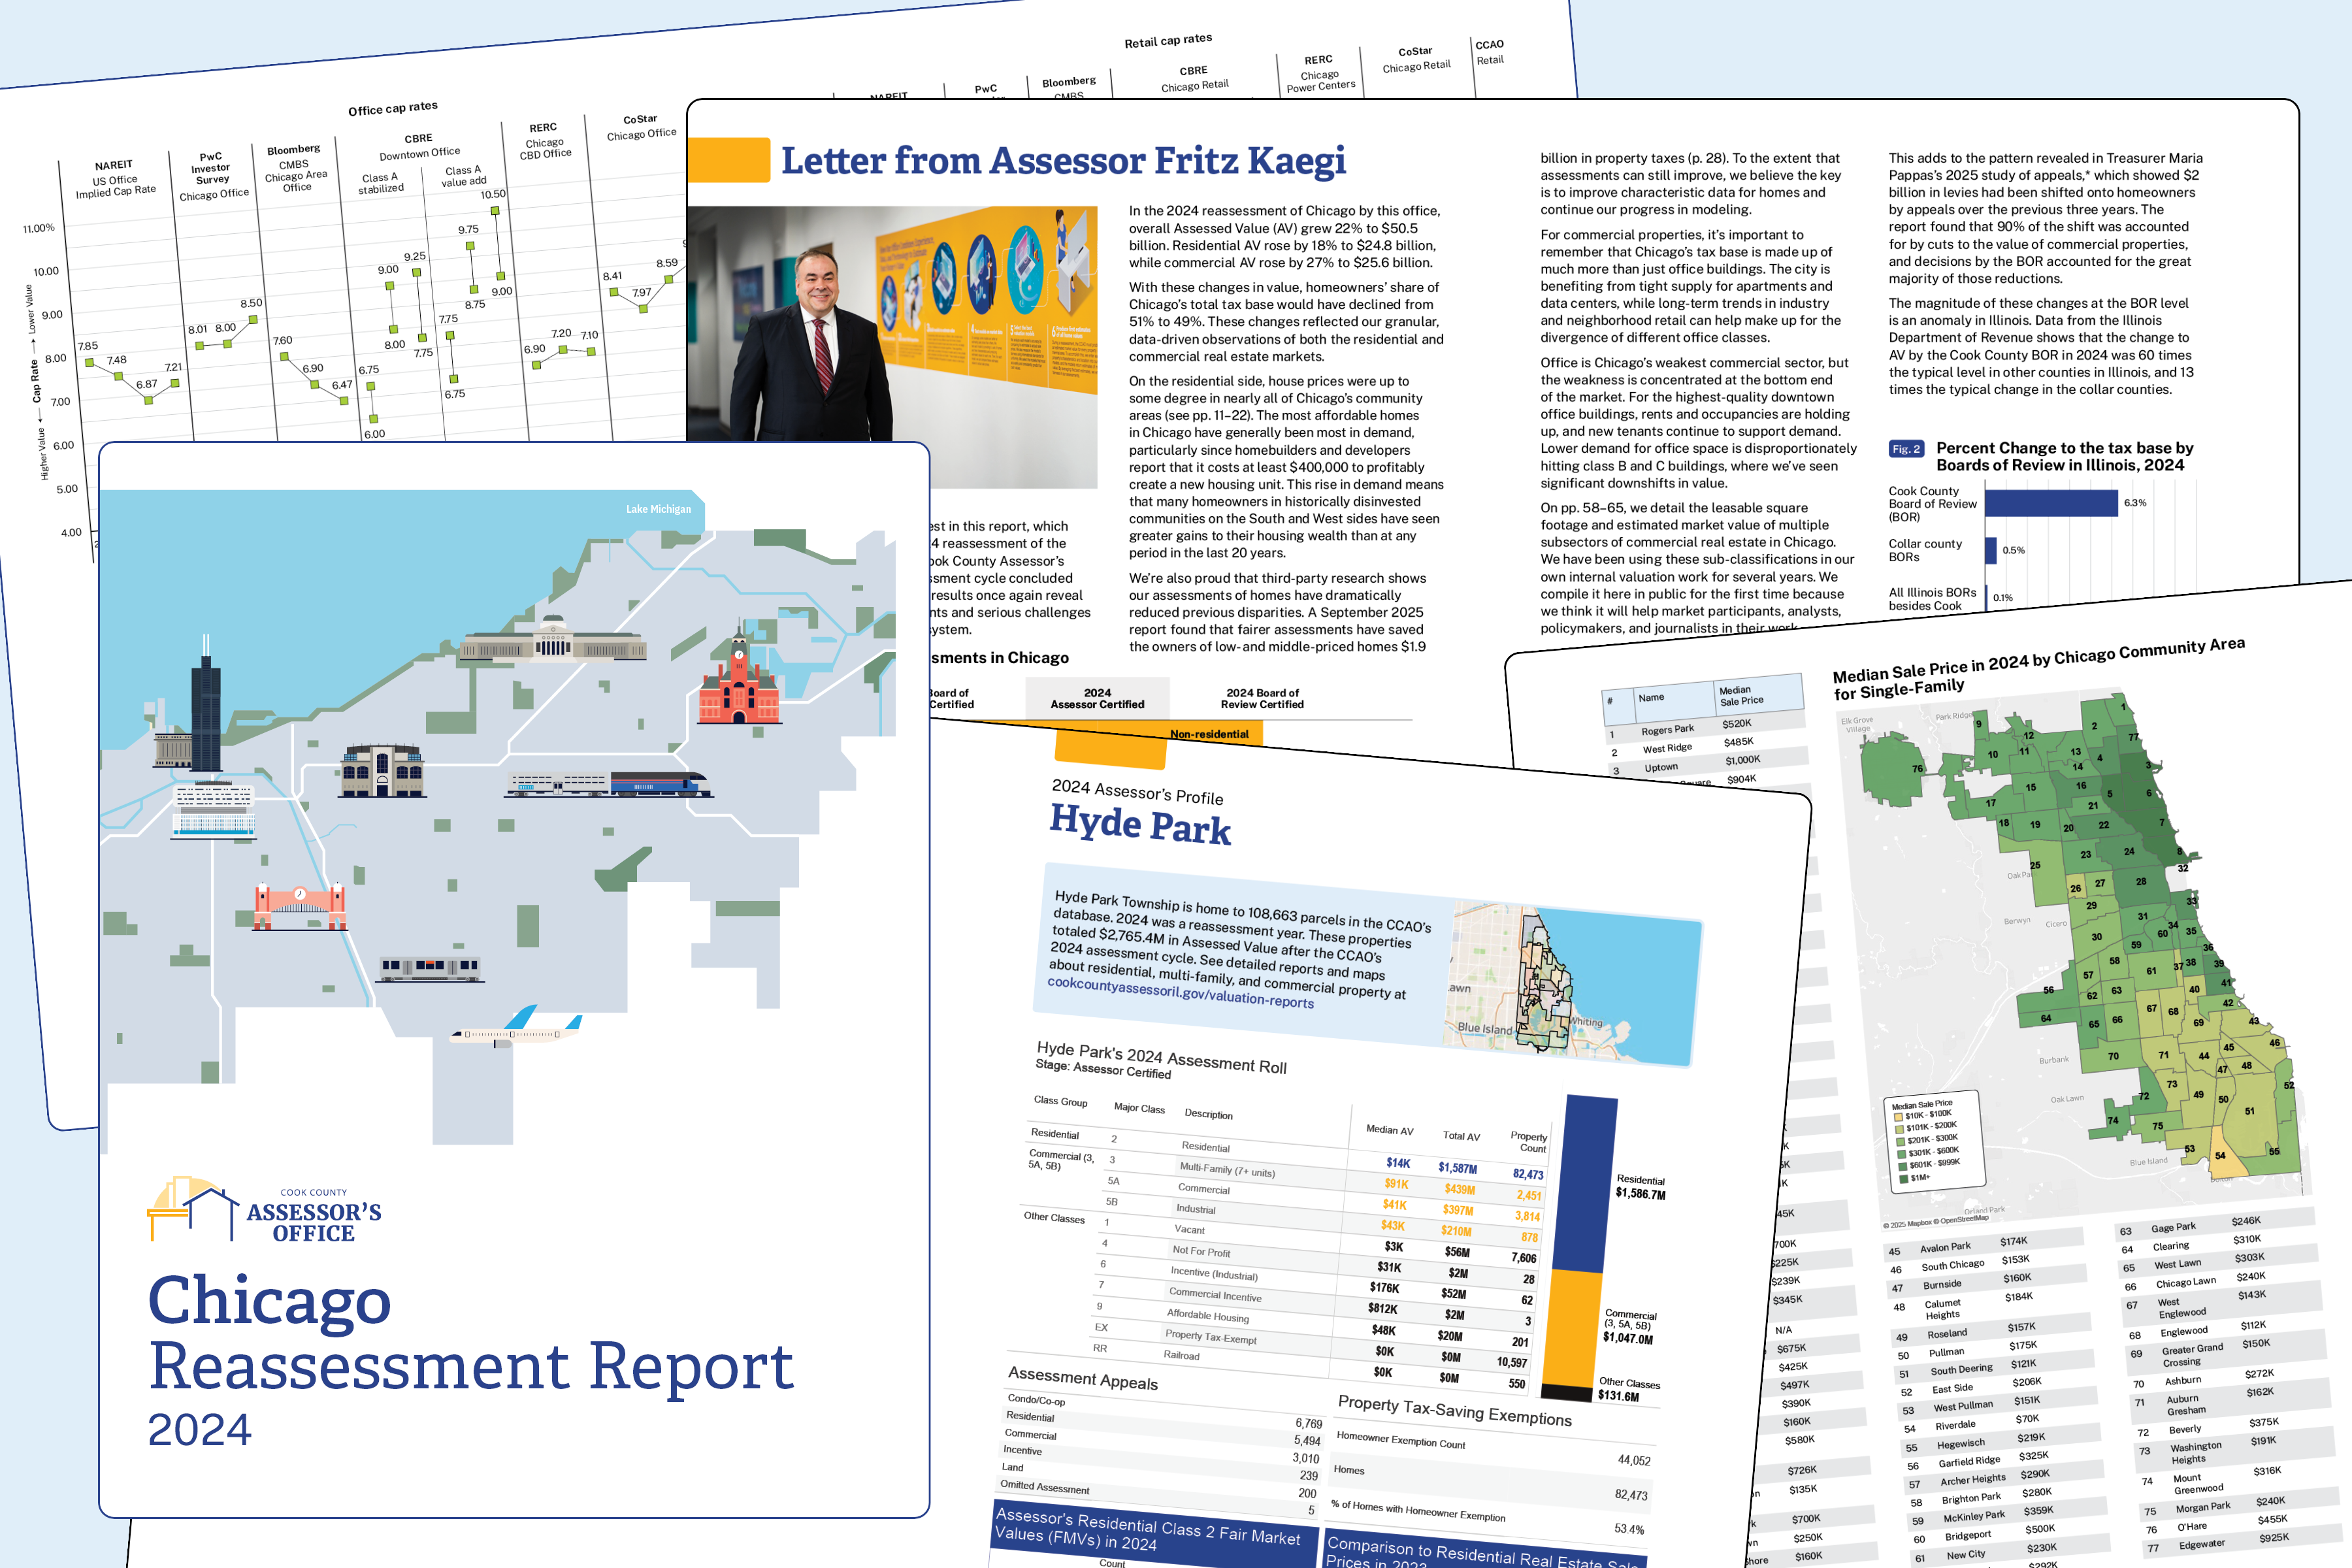Click the '2024 Assessor Certified' column header
Image resolution: width=2352 pixels, height=1568 pixels.
coord(1097,698)
